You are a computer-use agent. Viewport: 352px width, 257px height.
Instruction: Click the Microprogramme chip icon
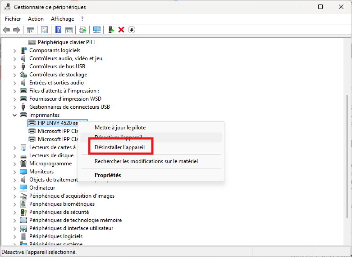pyautogui.click(x=23, y=164)
